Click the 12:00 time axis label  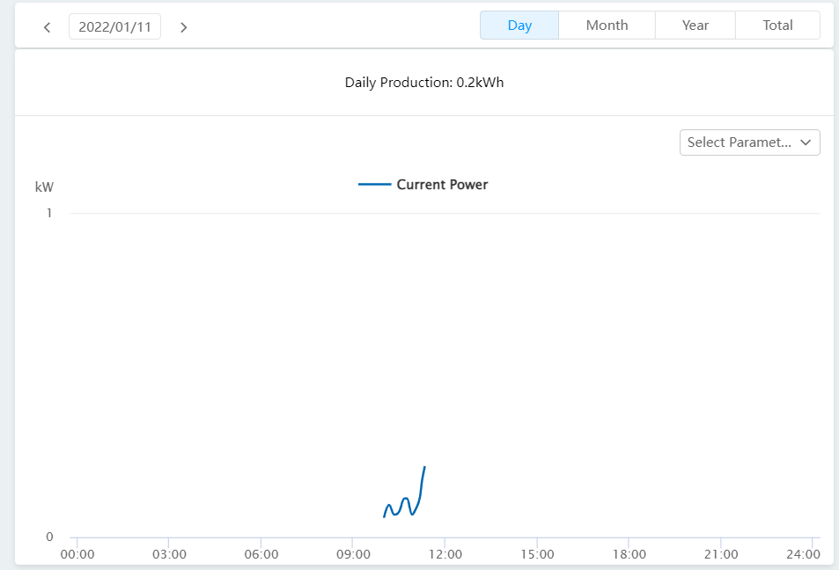coord(445,554)
